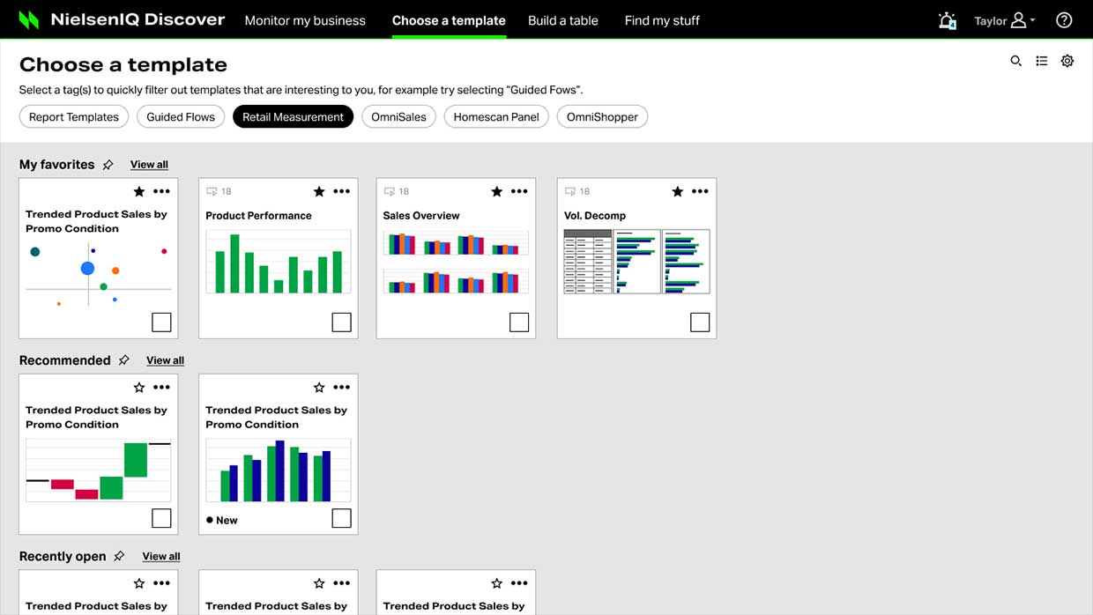Toggle the Retail Measurement tag filter

293,116
